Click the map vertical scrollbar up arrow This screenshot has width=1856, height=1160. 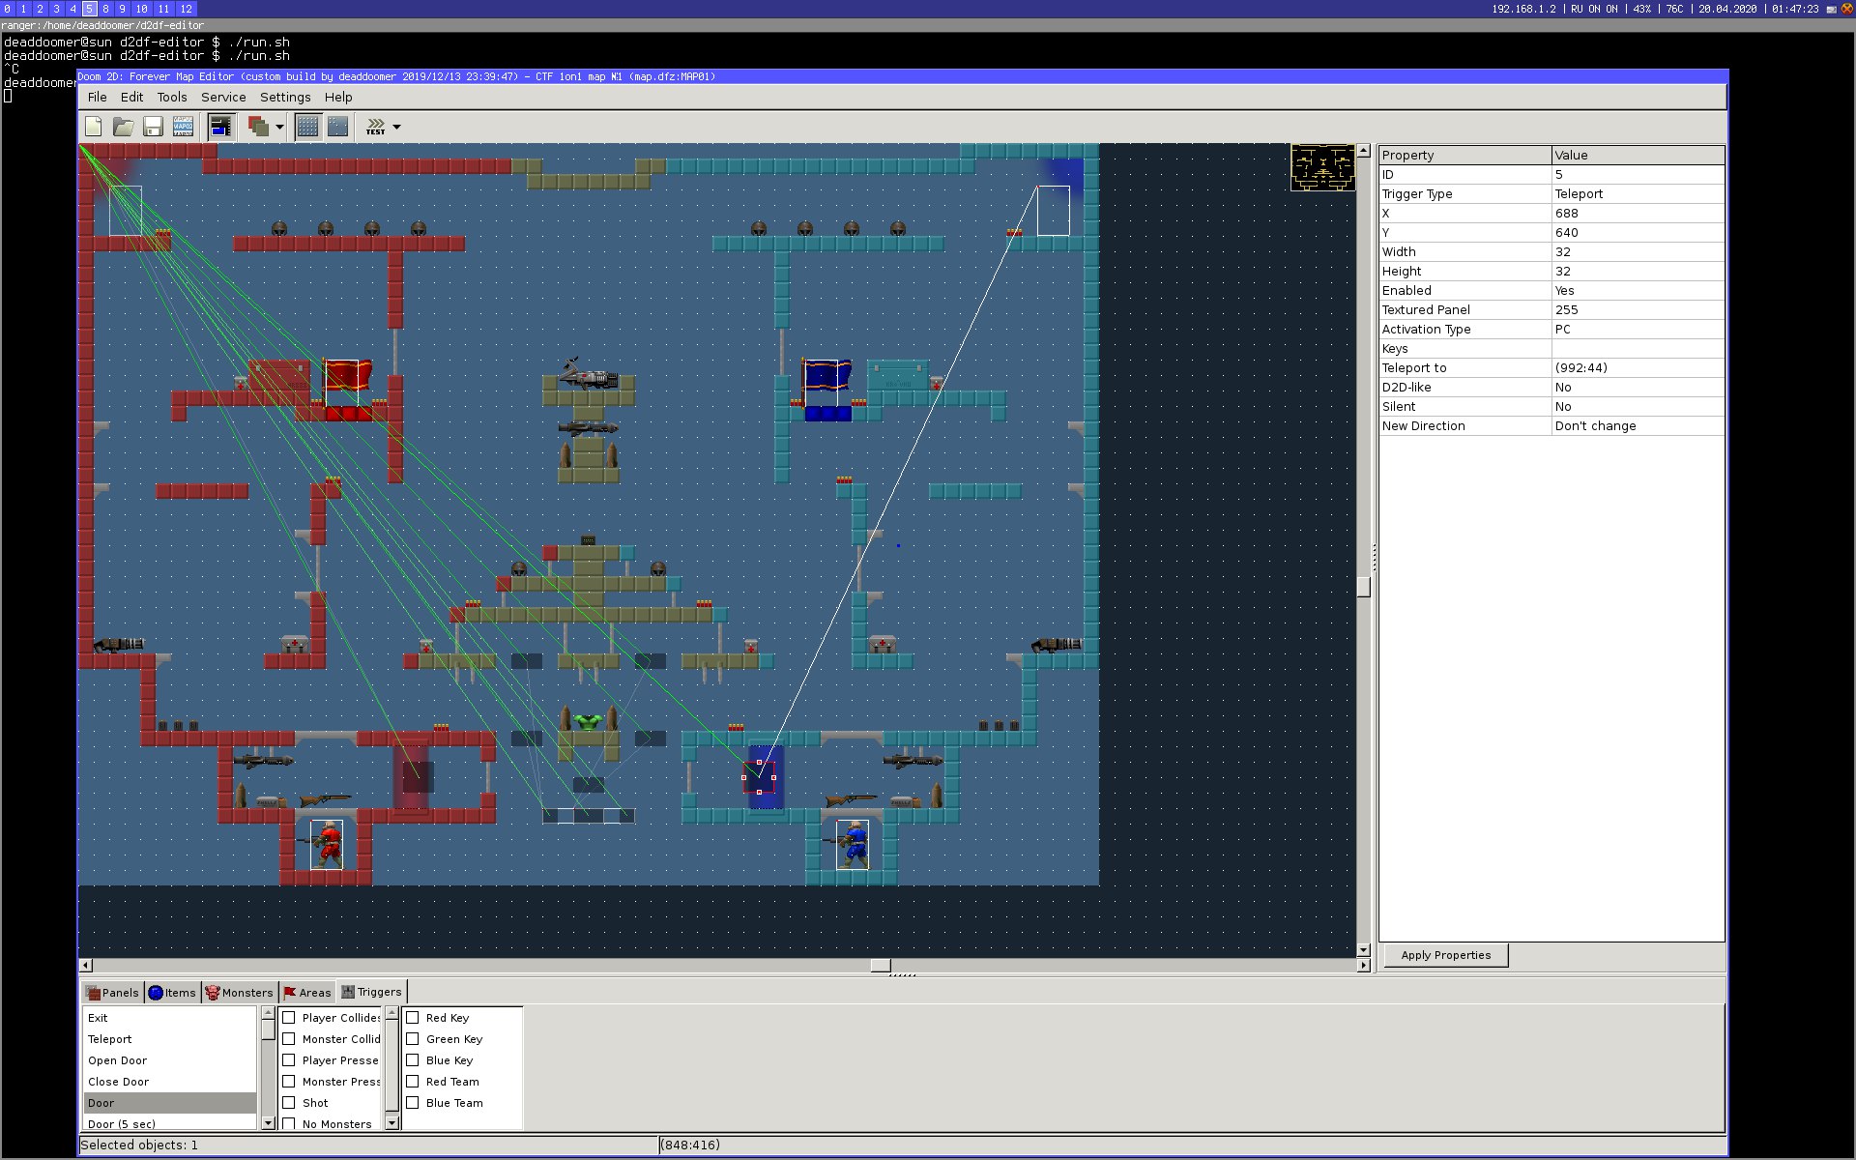(x=1364, y=151)
